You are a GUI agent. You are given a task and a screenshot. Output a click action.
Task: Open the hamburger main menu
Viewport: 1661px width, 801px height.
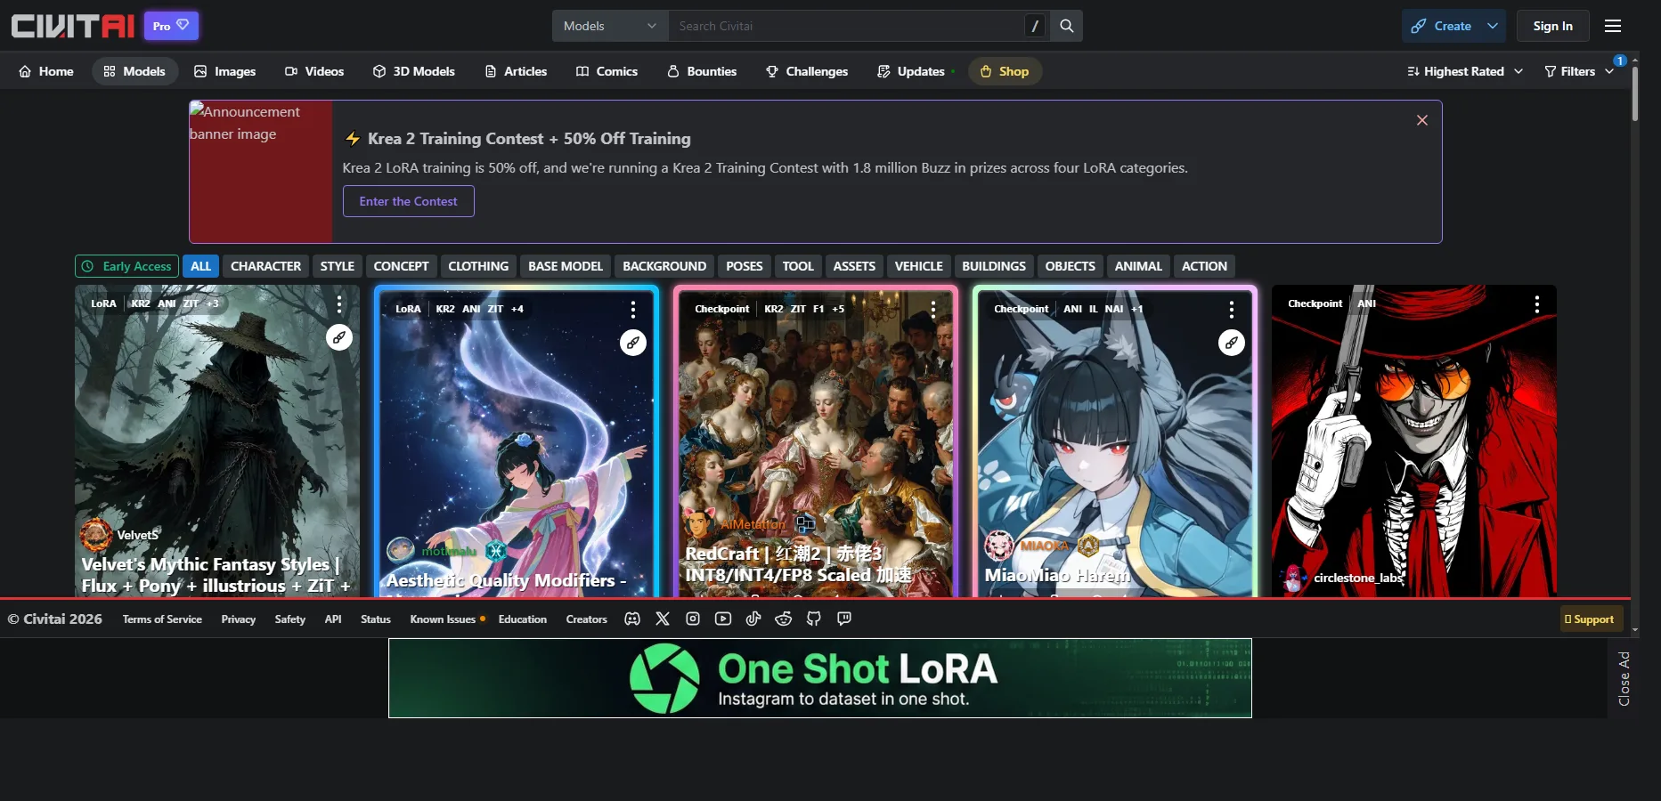coord(1613,26)
